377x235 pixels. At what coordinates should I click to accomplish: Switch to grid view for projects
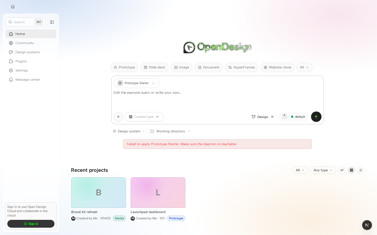(351, 170)
